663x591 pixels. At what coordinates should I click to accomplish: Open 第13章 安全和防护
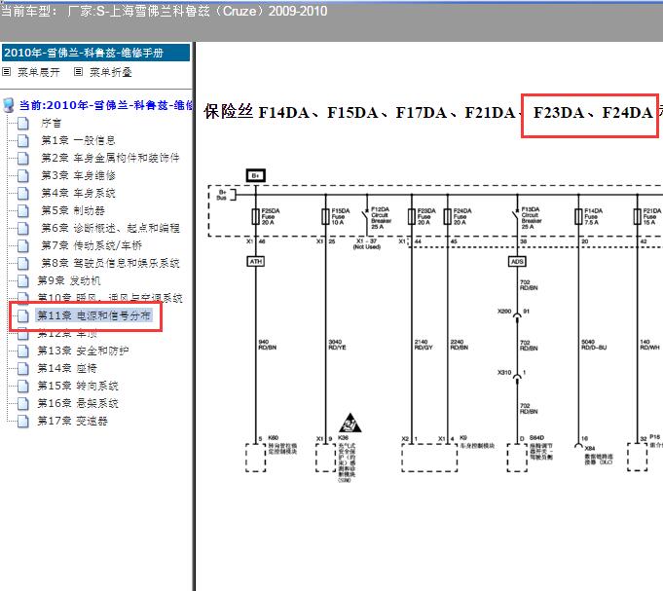coord(83,351)
